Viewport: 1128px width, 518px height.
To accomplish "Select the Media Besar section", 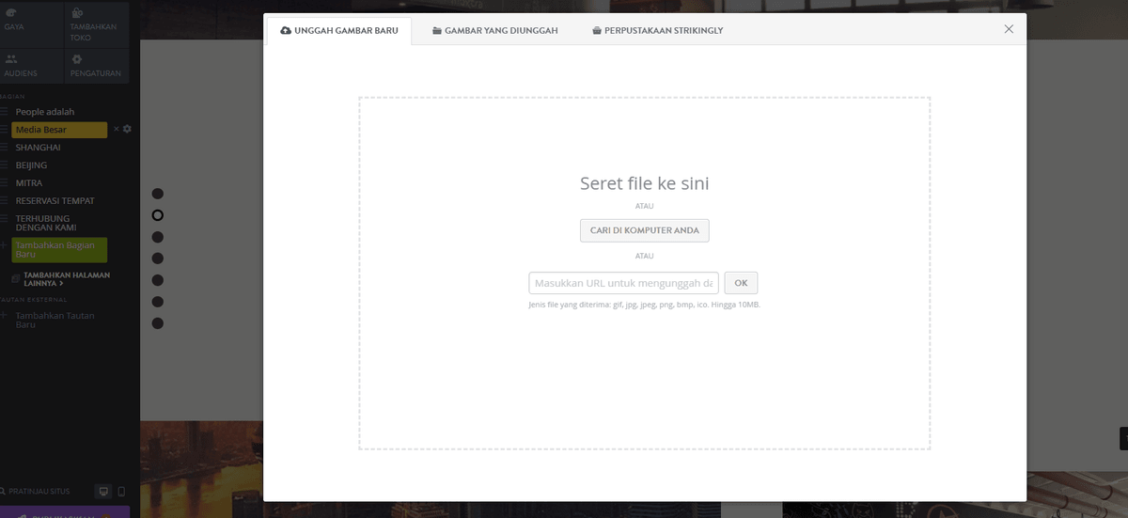I will tap(59, 130).
